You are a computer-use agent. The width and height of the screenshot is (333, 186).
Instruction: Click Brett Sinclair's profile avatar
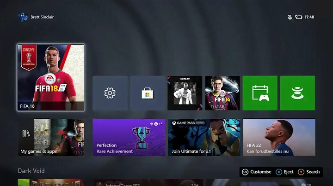point(23,17)
